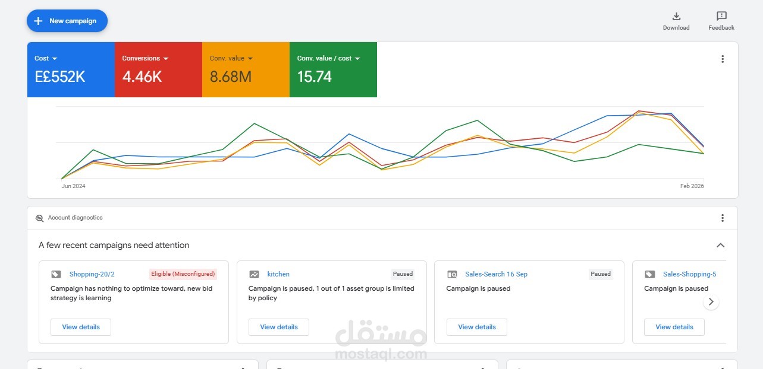This screenshot has height=369, width=763.
Task: Open the performance chart three-dot menu
Action: [x=723, y=59]
